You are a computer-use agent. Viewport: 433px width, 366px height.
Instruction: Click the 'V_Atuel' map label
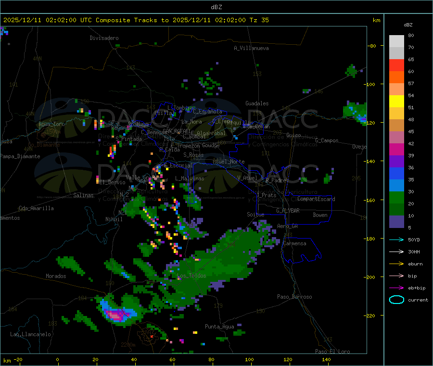click(x=247, y=178)
